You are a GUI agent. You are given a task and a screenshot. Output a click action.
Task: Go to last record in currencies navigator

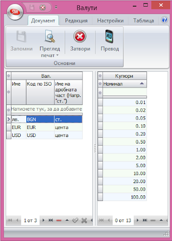click(51, 220)
